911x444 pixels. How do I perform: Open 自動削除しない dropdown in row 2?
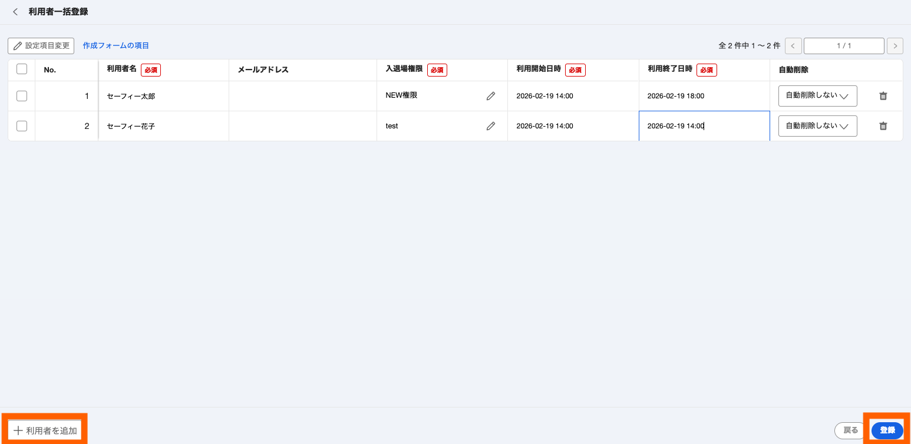pyautogui.click(x=817, y=126)
